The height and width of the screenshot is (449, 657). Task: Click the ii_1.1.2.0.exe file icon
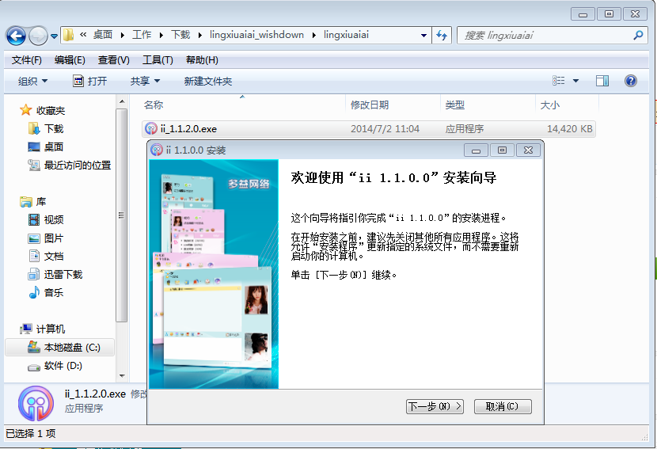point(151,128)
